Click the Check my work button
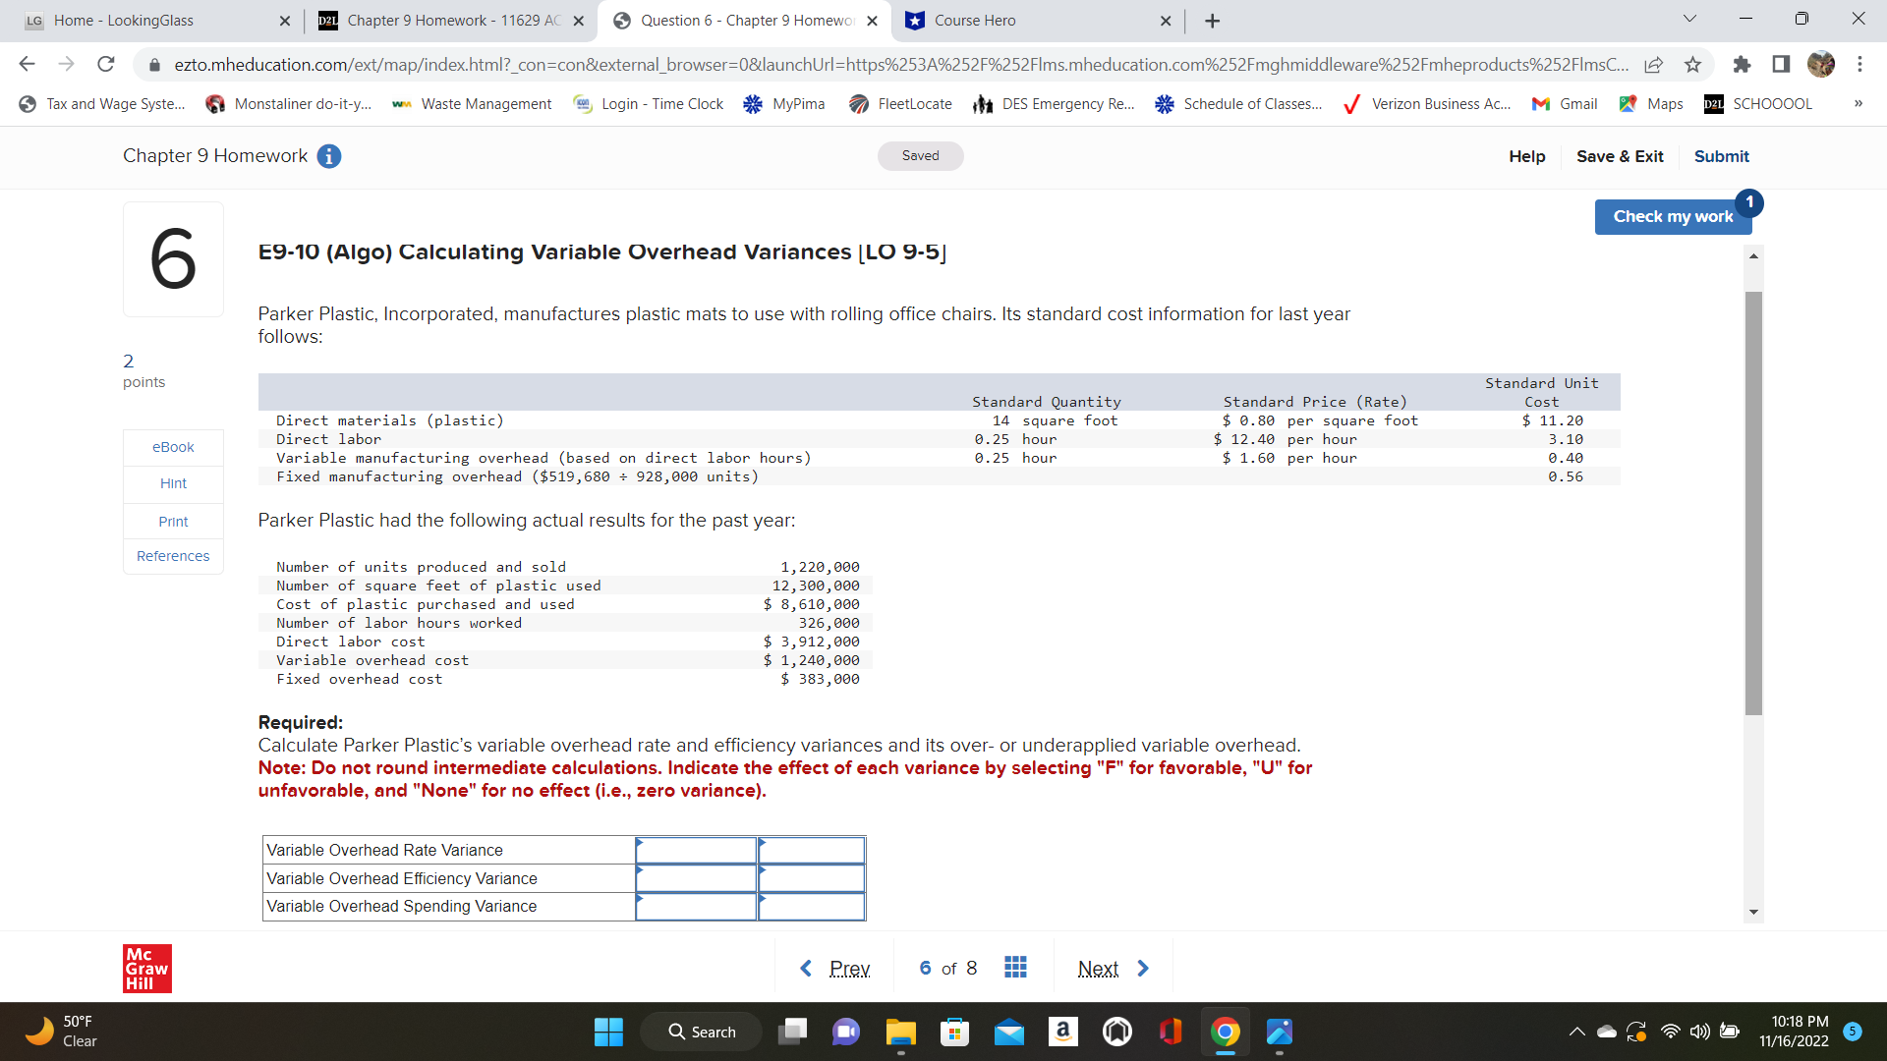This screenshot has height=1061, width=1887. (x=1673, y=216)
